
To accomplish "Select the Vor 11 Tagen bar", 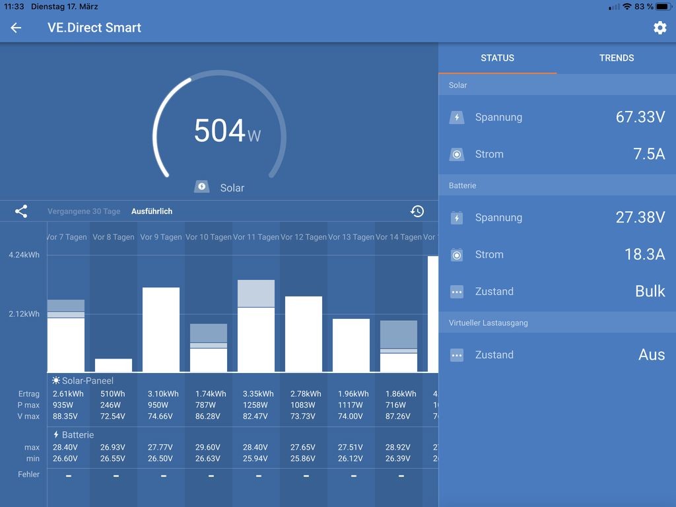I will click(x=256, y=325).
